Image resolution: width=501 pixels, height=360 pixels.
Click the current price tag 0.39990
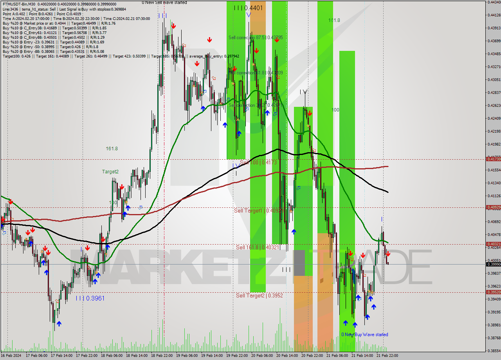click(x=493, y=264)
